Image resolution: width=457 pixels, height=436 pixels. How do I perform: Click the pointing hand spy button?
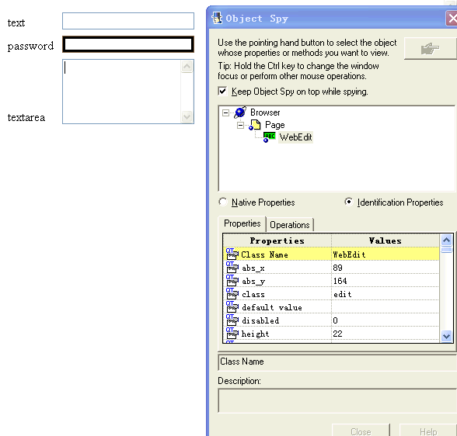click(x=431, y=49)
